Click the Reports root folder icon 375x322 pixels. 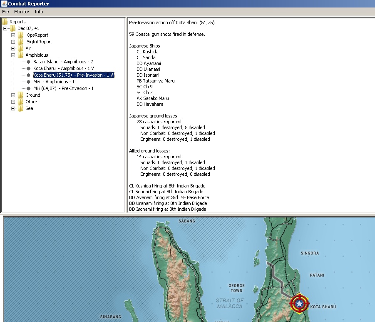(x=5, y=22)
